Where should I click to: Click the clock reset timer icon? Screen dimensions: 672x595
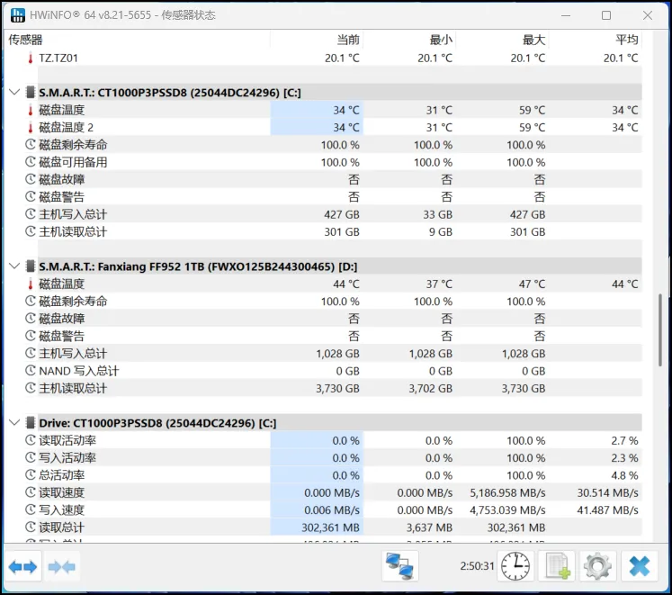coord(515,566)
